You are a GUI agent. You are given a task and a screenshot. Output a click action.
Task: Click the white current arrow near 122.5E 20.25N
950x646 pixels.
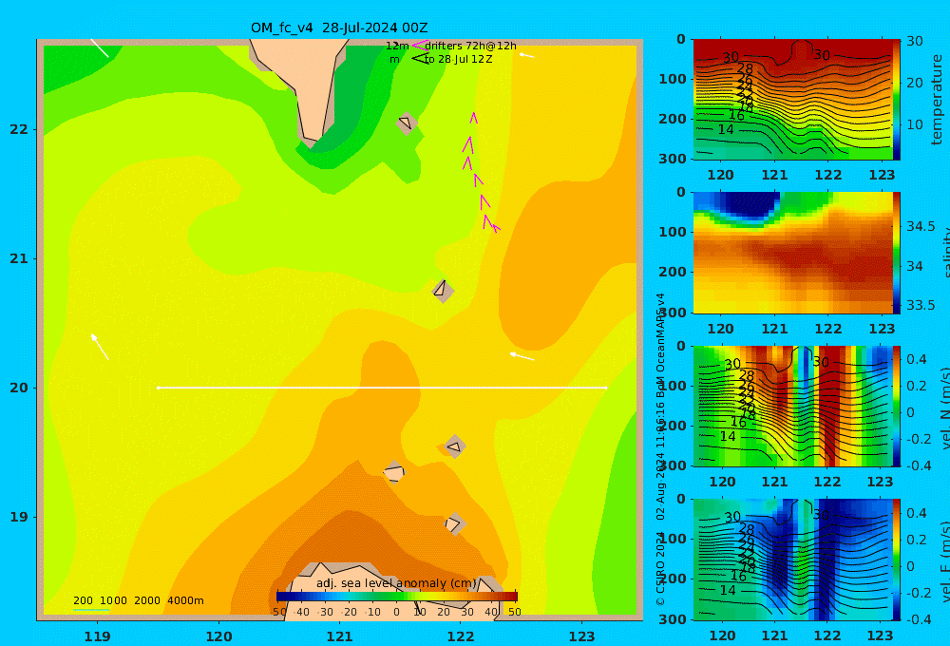click(x=522, y=356)
